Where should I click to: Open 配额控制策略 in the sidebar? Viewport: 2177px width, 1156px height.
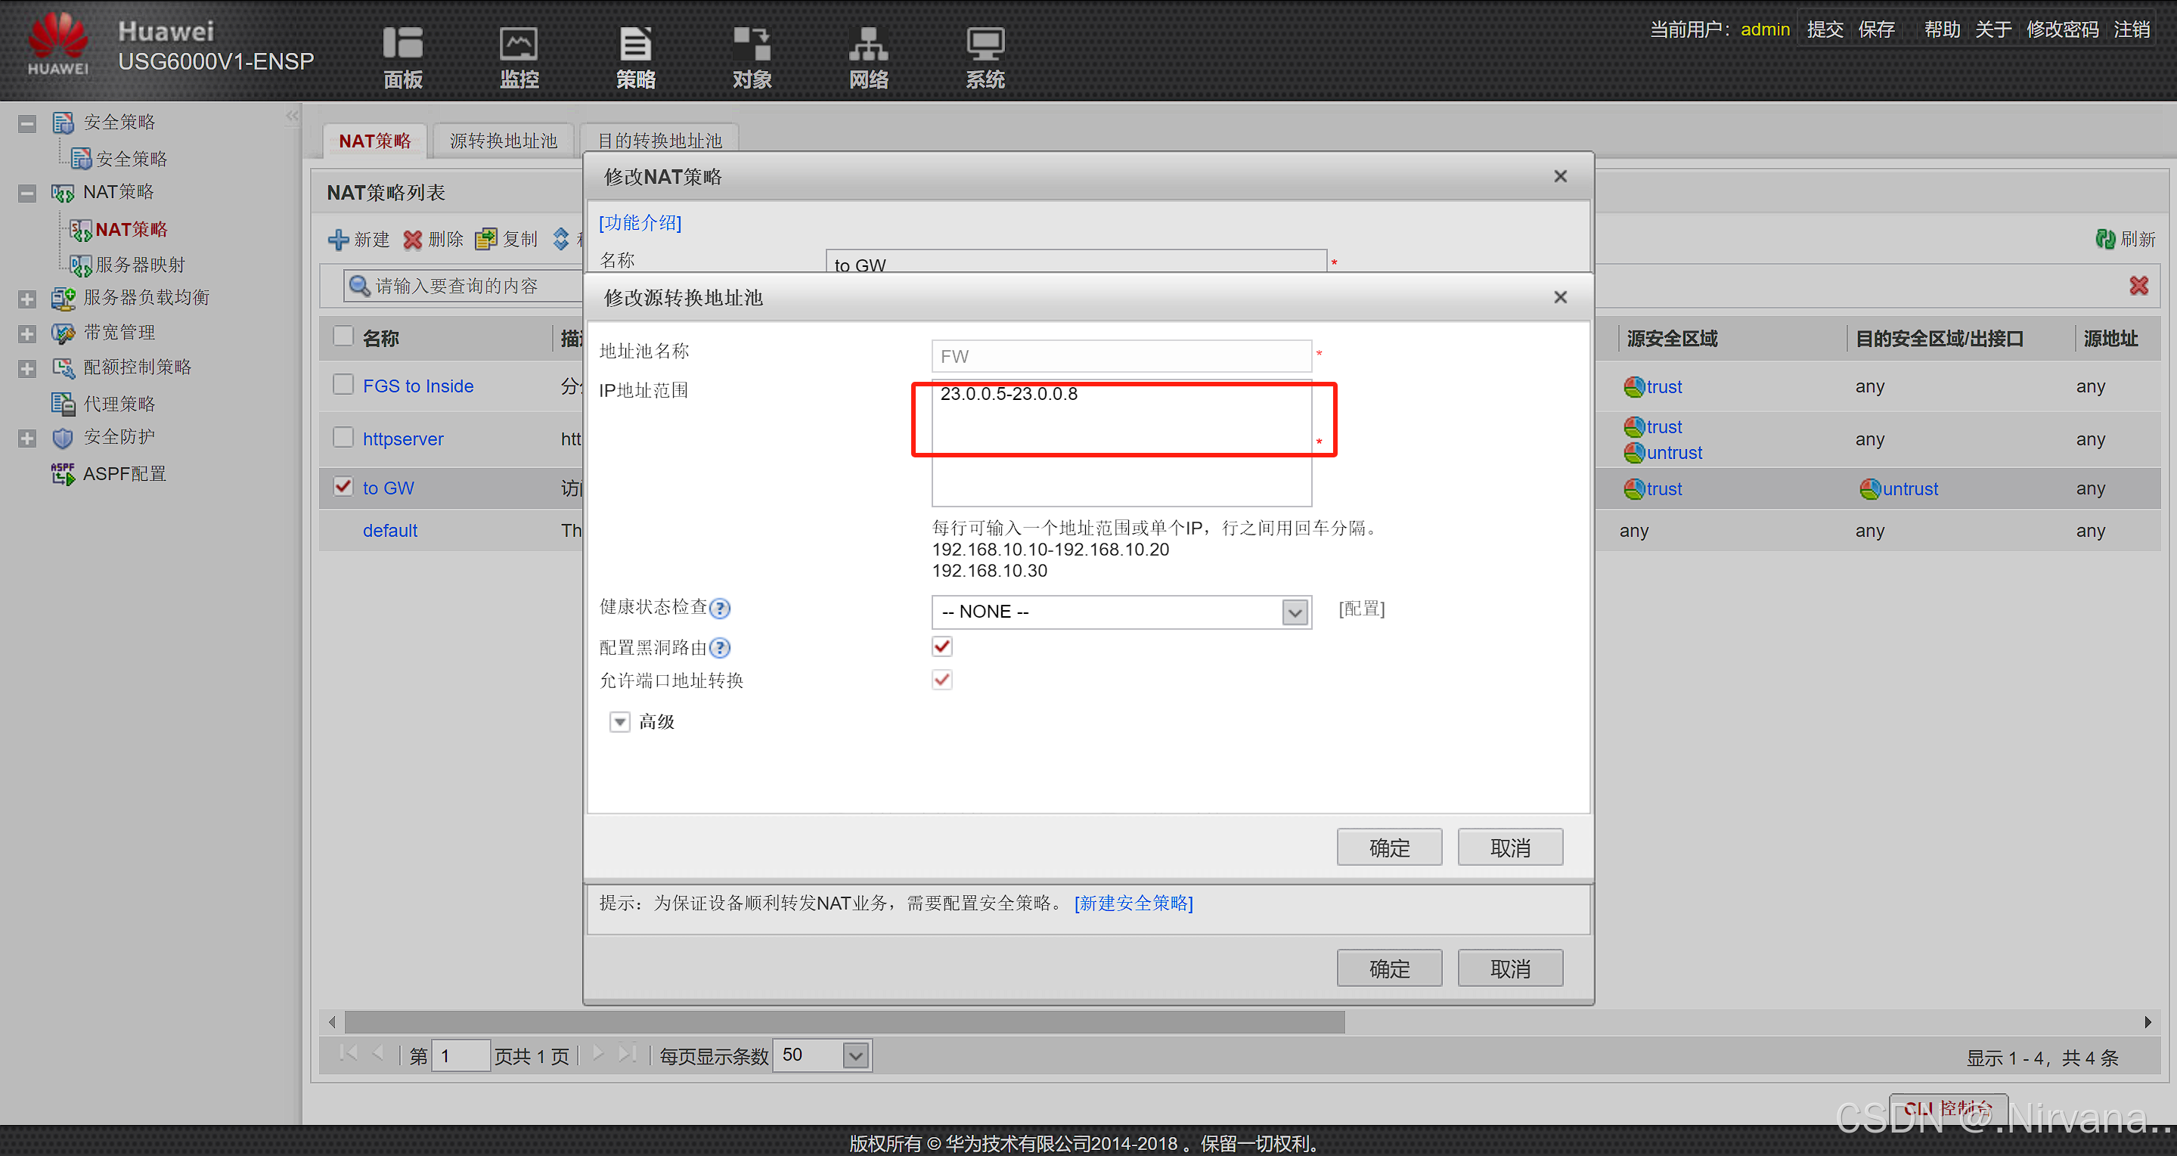[137, 367]
